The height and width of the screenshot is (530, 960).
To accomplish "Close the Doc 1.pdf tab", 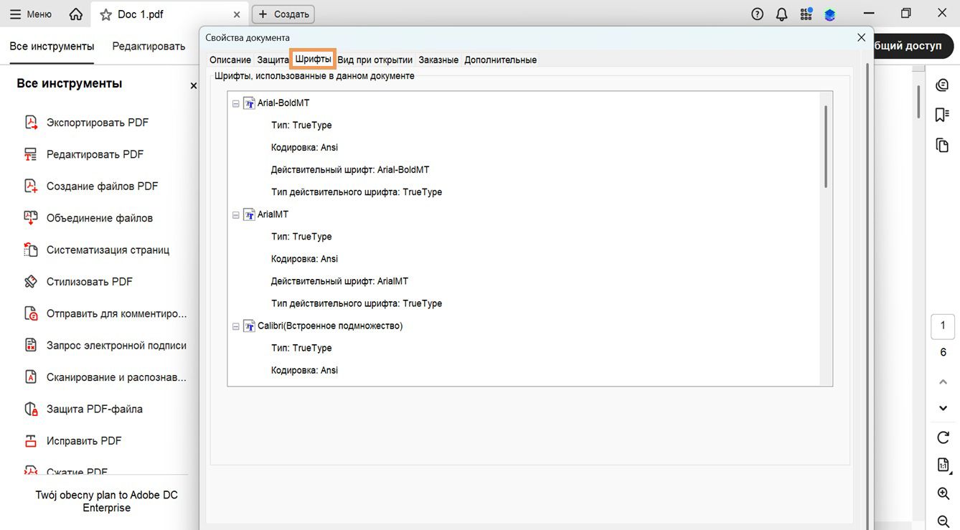I will point(237,14).
